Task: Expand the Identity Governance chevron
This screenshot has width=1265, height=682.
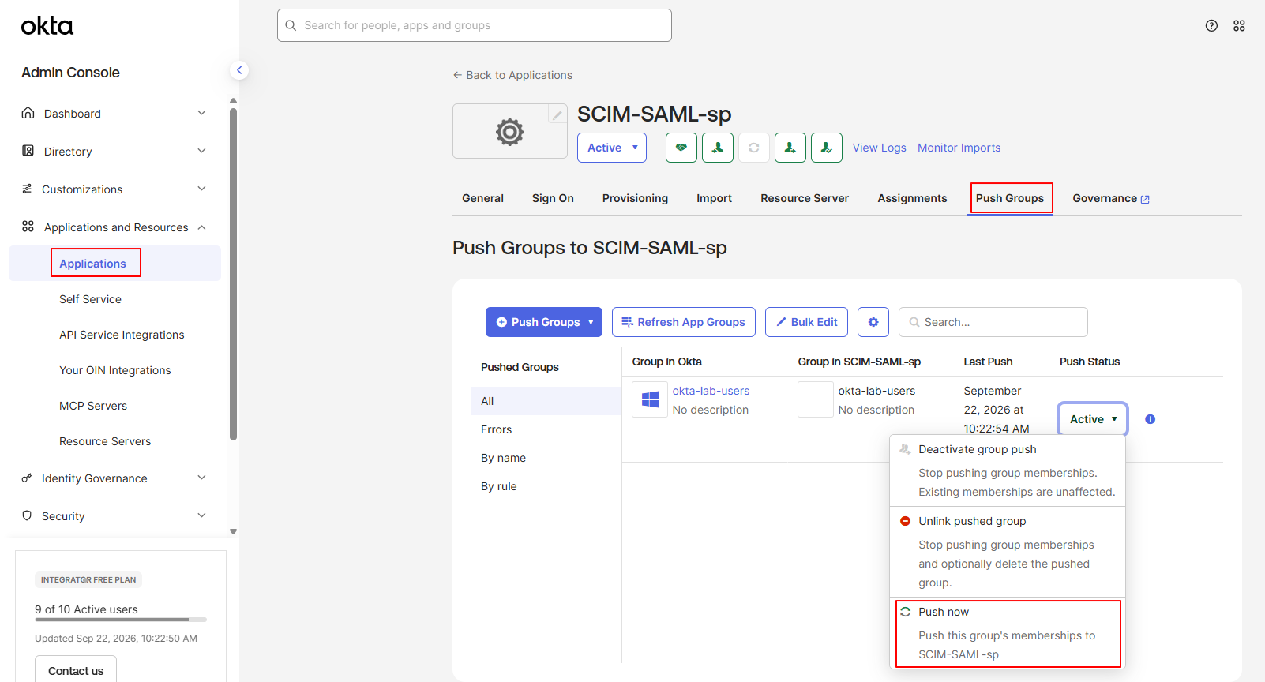Action: 201,478
